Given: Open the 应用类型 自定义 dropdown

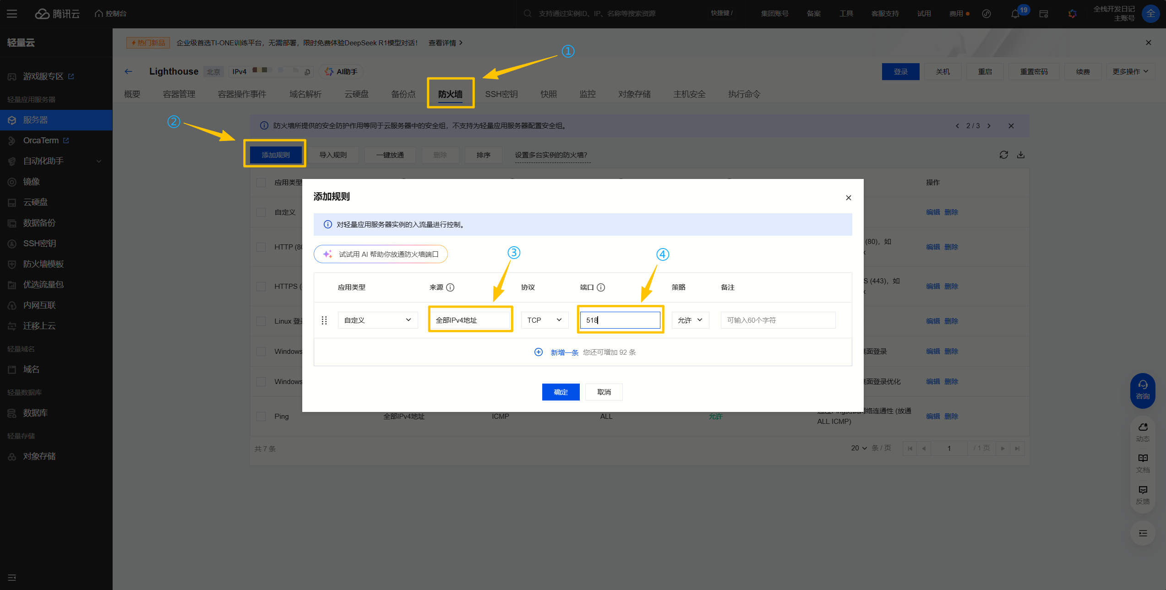Looking at the screenshot, I should click(377, 320).
